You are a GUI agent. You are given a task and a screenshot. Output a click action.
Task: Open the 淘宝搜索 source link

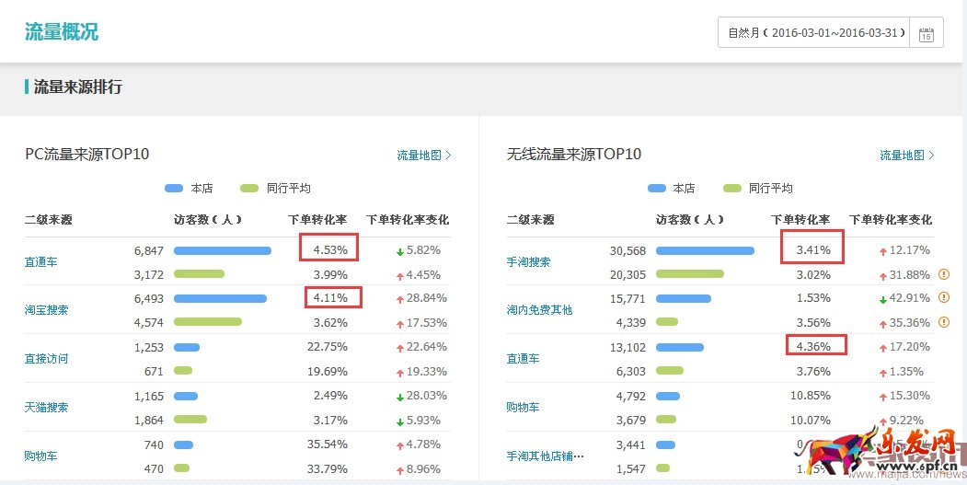(46, 310)
